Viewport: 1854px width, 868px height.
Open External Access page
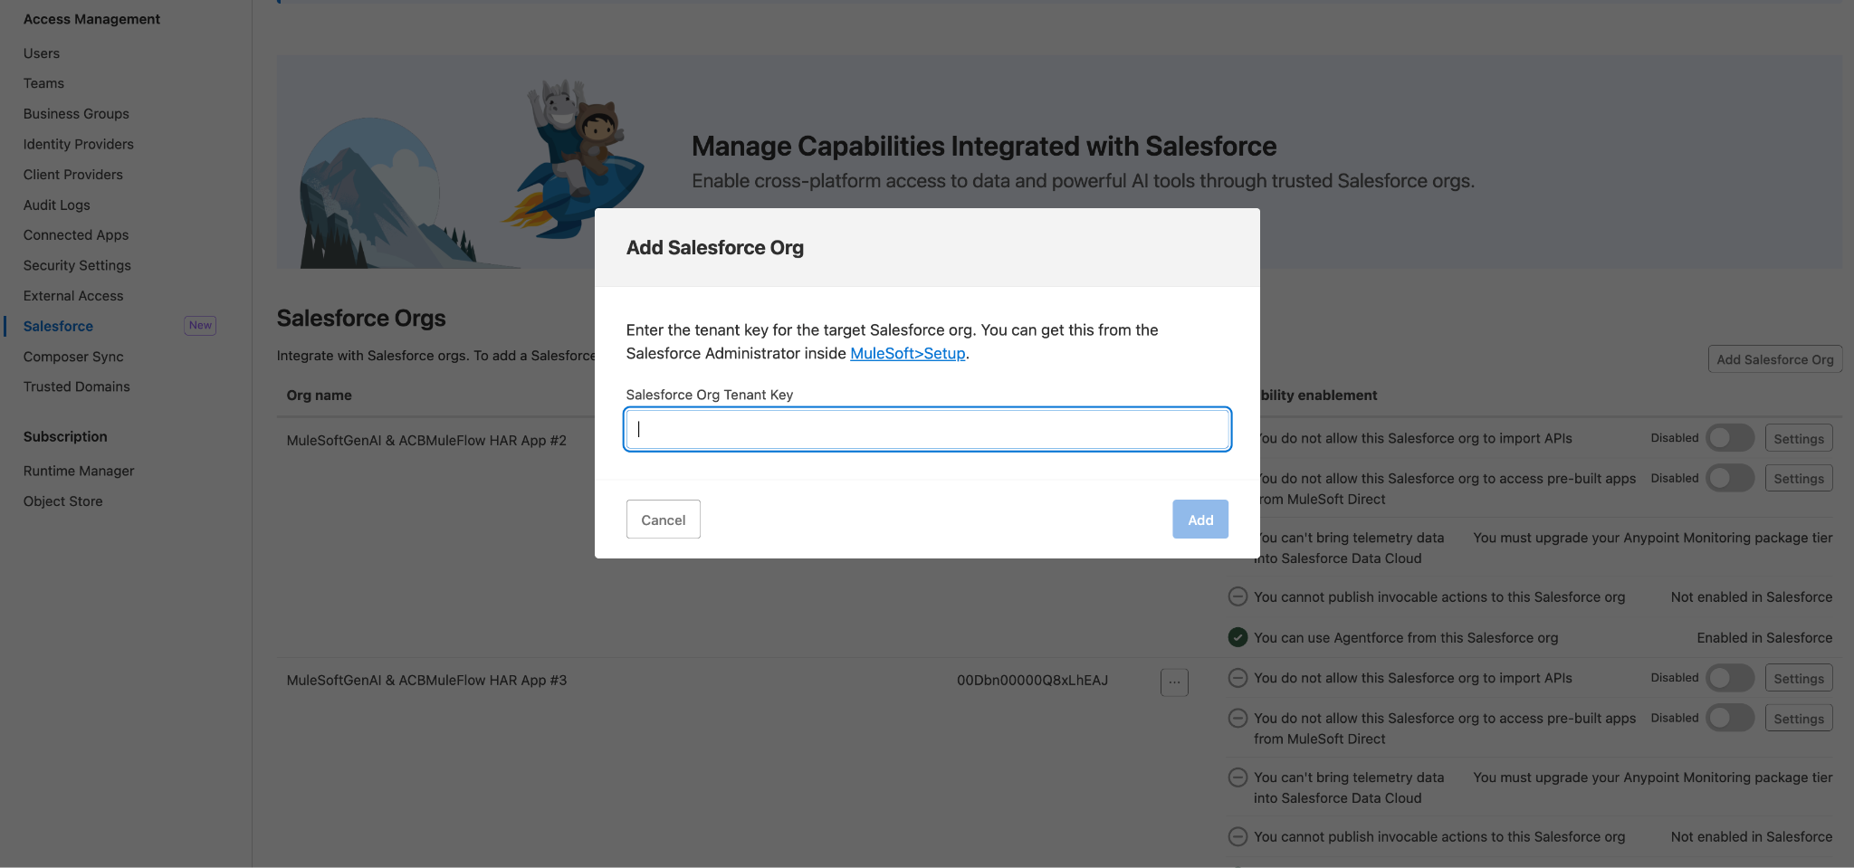tap(73, 296)
